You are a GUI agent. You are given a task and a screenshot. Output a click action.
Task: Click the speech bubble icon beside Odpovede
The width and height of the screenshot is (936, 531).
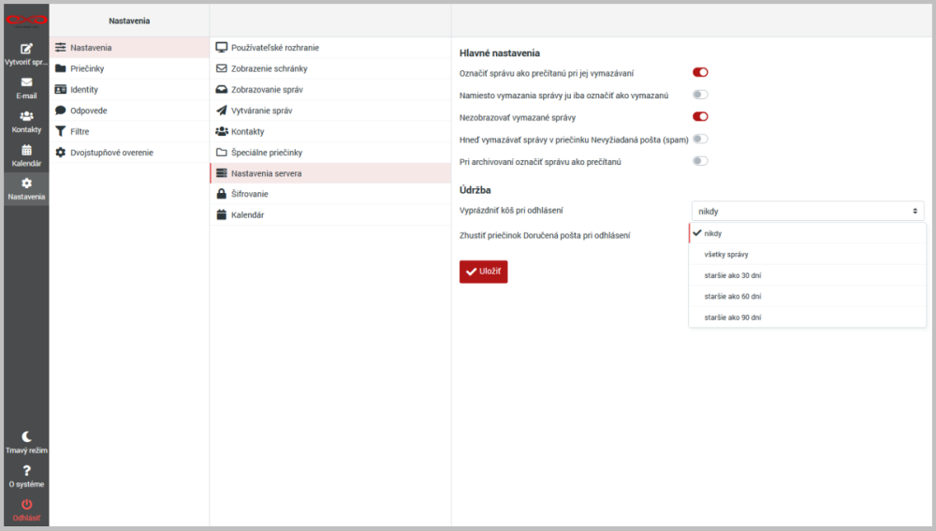coord(60,110)
